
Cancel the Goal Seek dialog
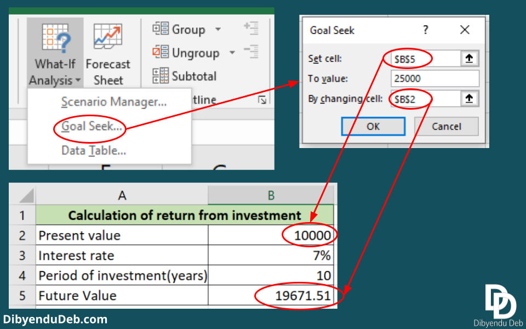tap(446, 126)
